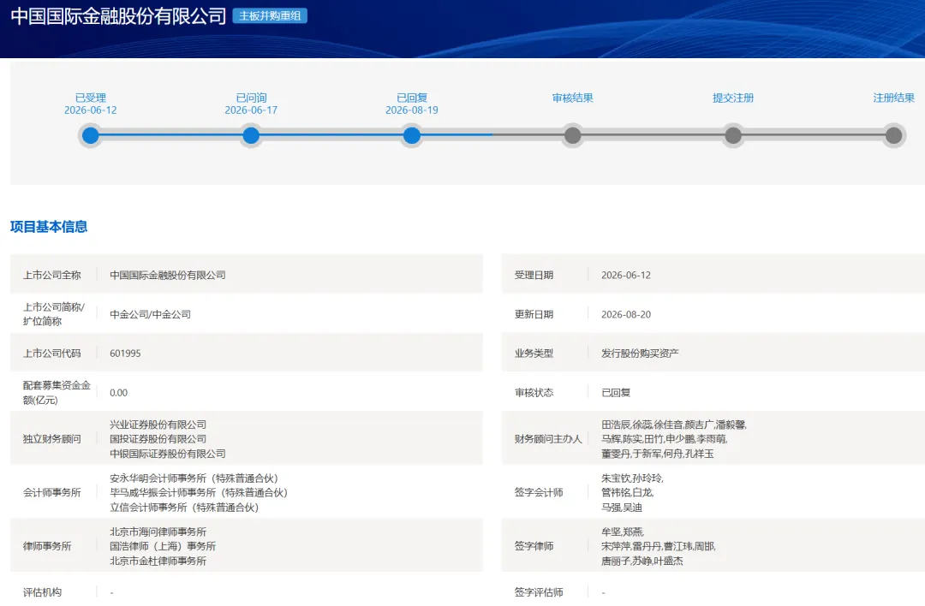Click the 审核结果 stage label
The width and height of the screenshot is (925, 606).
point(572,98)
